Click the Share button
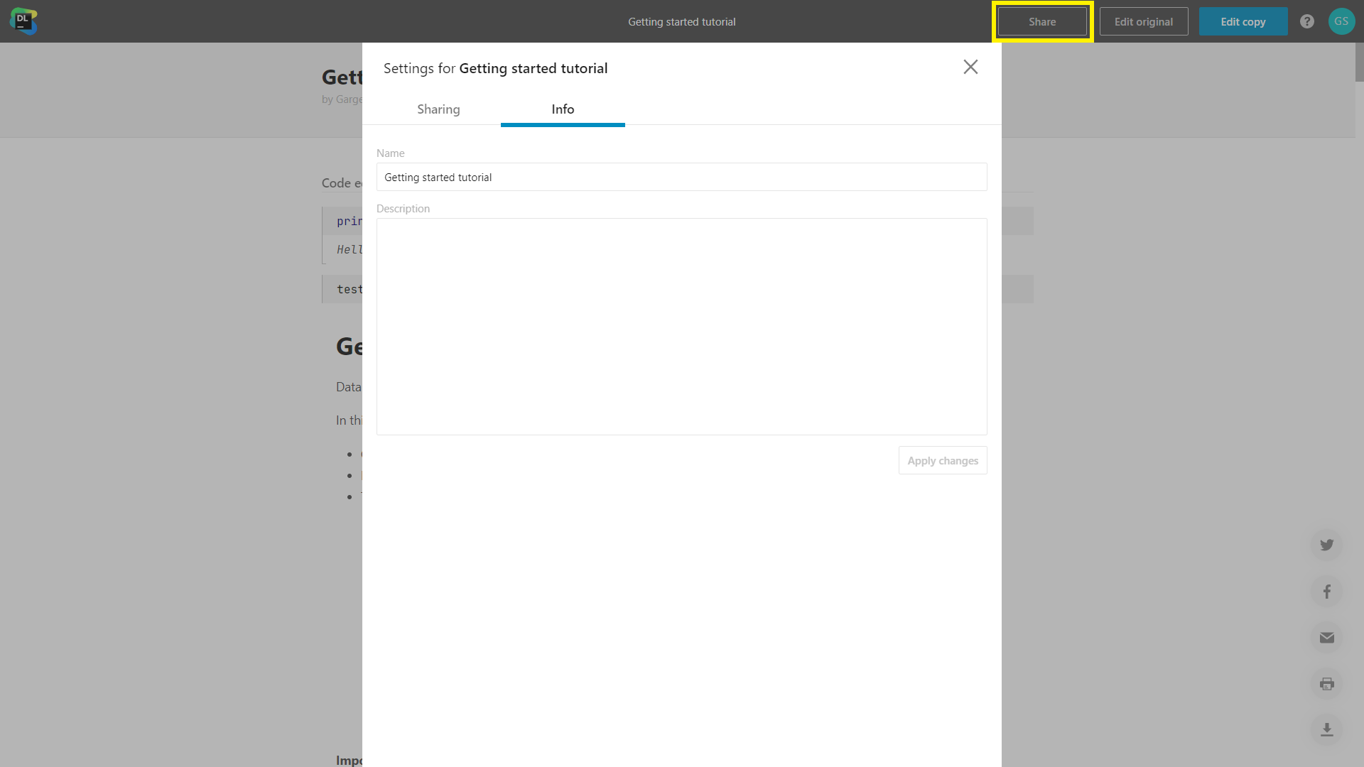The height and width of the screenshot is (767, 1364). (x=1041, y=21)
